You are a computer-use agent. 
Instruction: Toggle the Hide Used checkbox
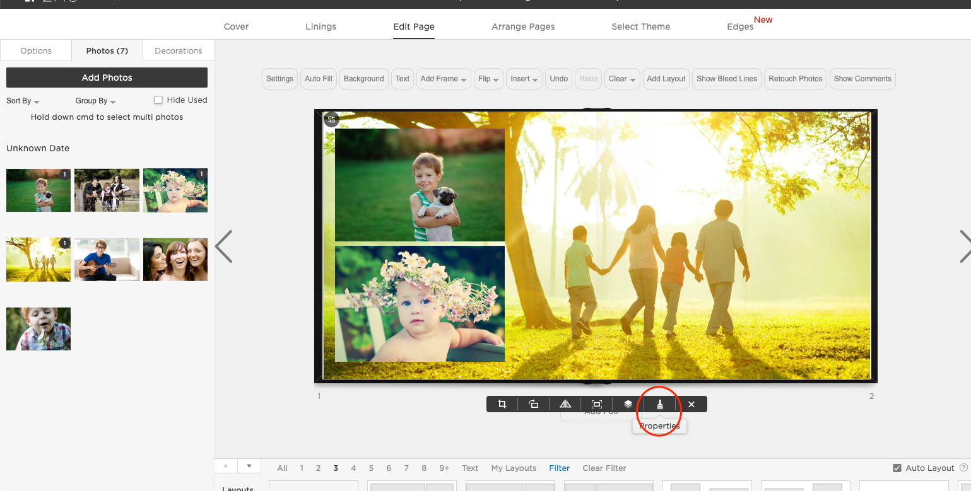pos(158,100)
